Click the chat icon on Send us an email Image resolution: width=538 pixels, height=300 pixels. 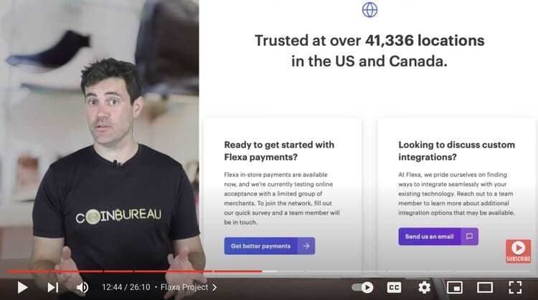(x=469, y=236)
